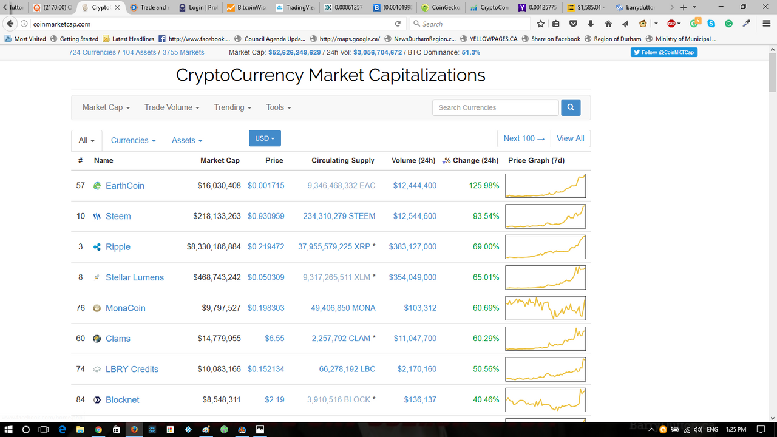Go back using the browser back arrow
777x437 pixels.
pyautogui.click(x=10, y=24)
